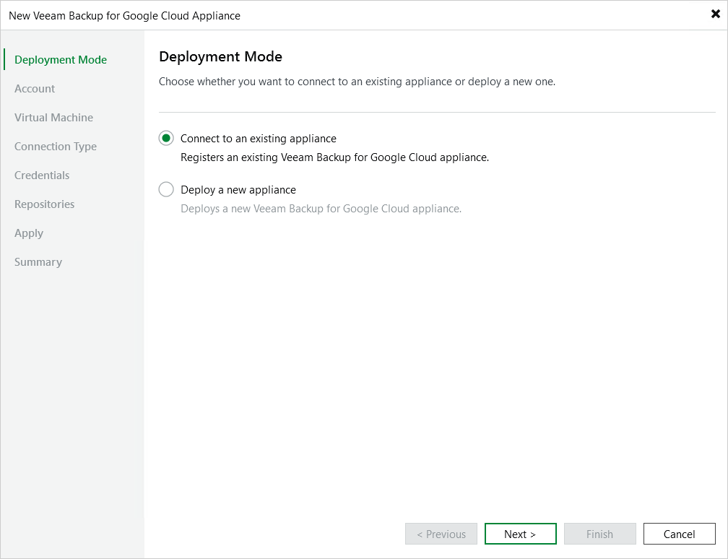Viewport: 728px width, 559px height.
Task: Click the 'Deployment Mode' page heading
Action: (220, 56)
